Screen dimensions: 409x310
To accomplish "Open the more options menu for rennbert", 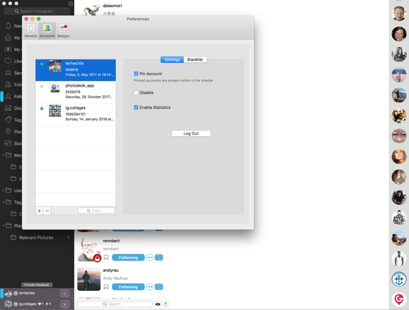I will (x=150, y=257).
